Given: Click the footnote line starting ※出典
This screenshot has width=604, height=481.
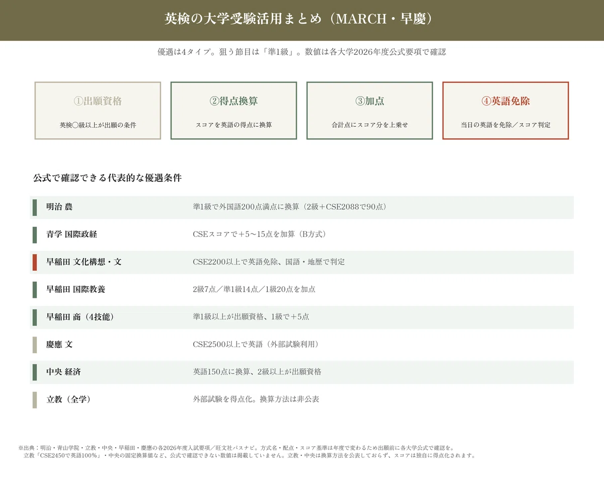Looking at the screenshot, I should coord(236,448).
